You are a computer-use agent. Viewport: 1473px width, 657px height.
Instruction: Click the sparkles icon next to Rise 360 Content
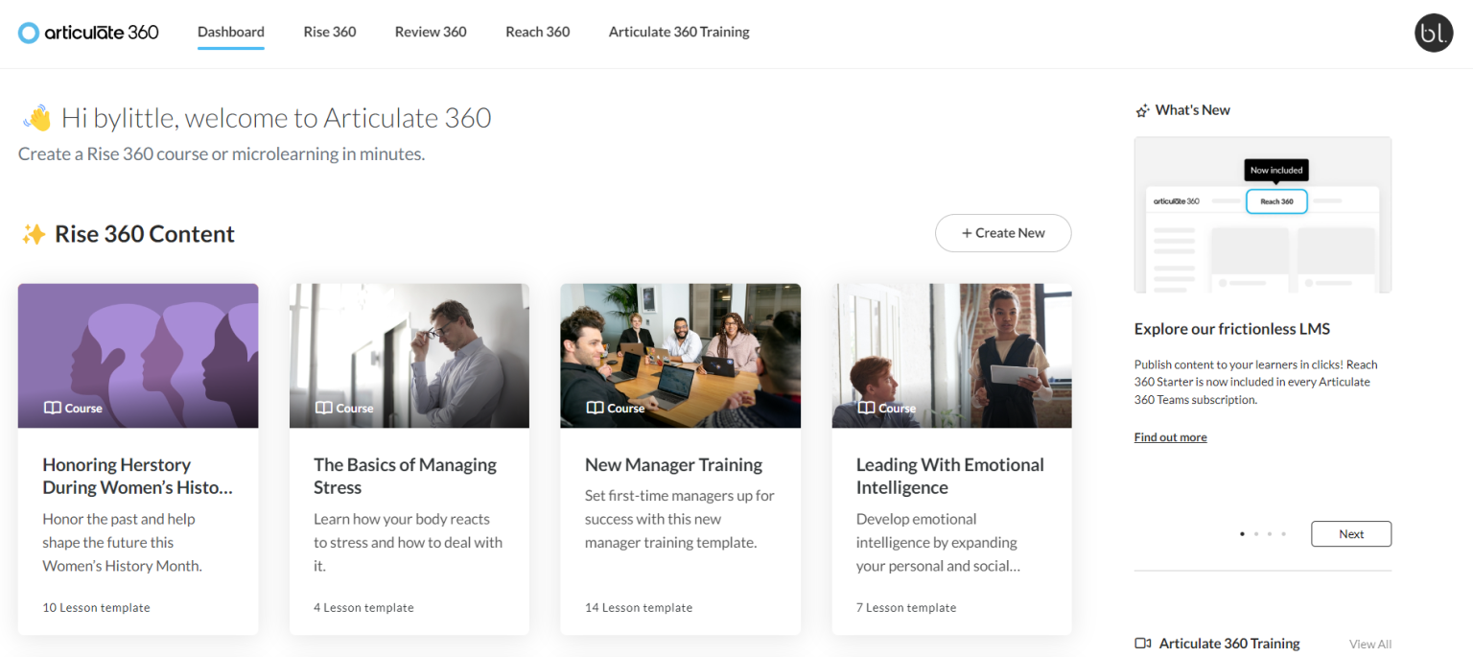coord(34,232)
